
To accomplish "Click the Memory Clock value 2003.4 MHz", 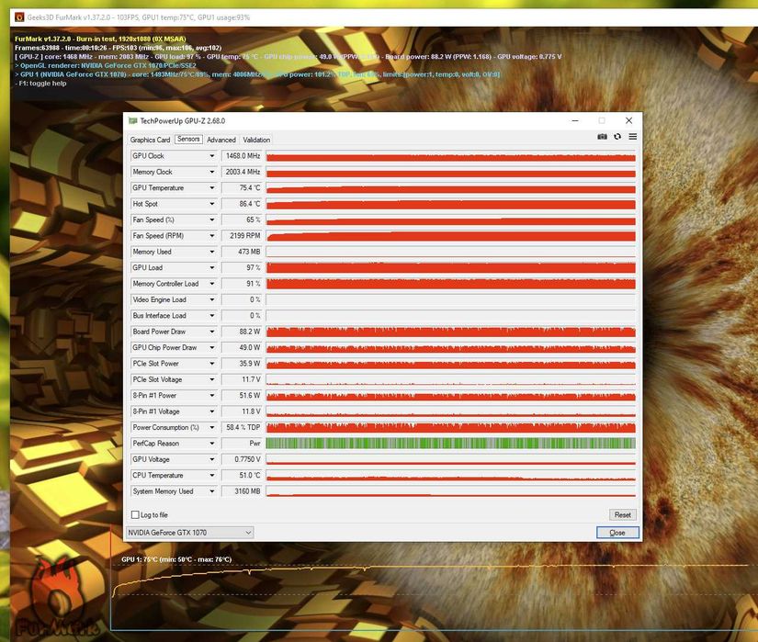I will coord(242,172).
